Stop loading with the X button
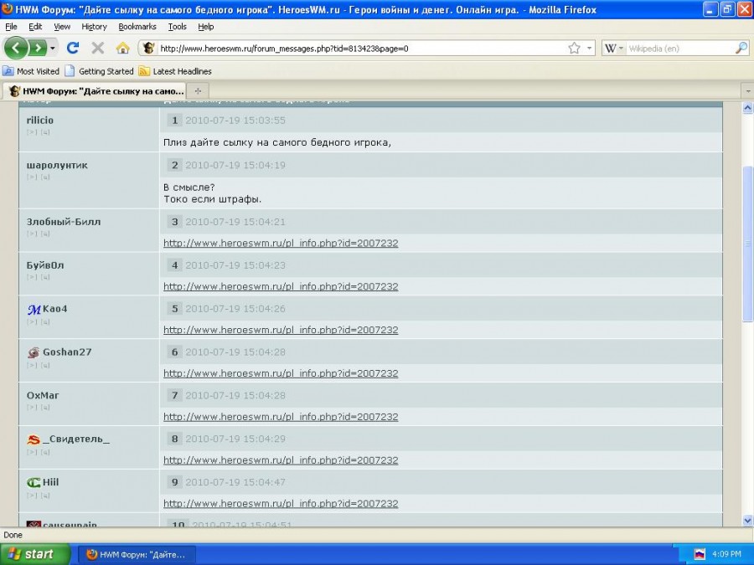The width and height of the screenshot is (754, 565). [98, 48]
